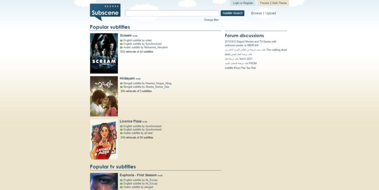The height and width of the screenshot is (190, 379).
Task: Switch to Dark Theme
Action: (x=279, y=3)
